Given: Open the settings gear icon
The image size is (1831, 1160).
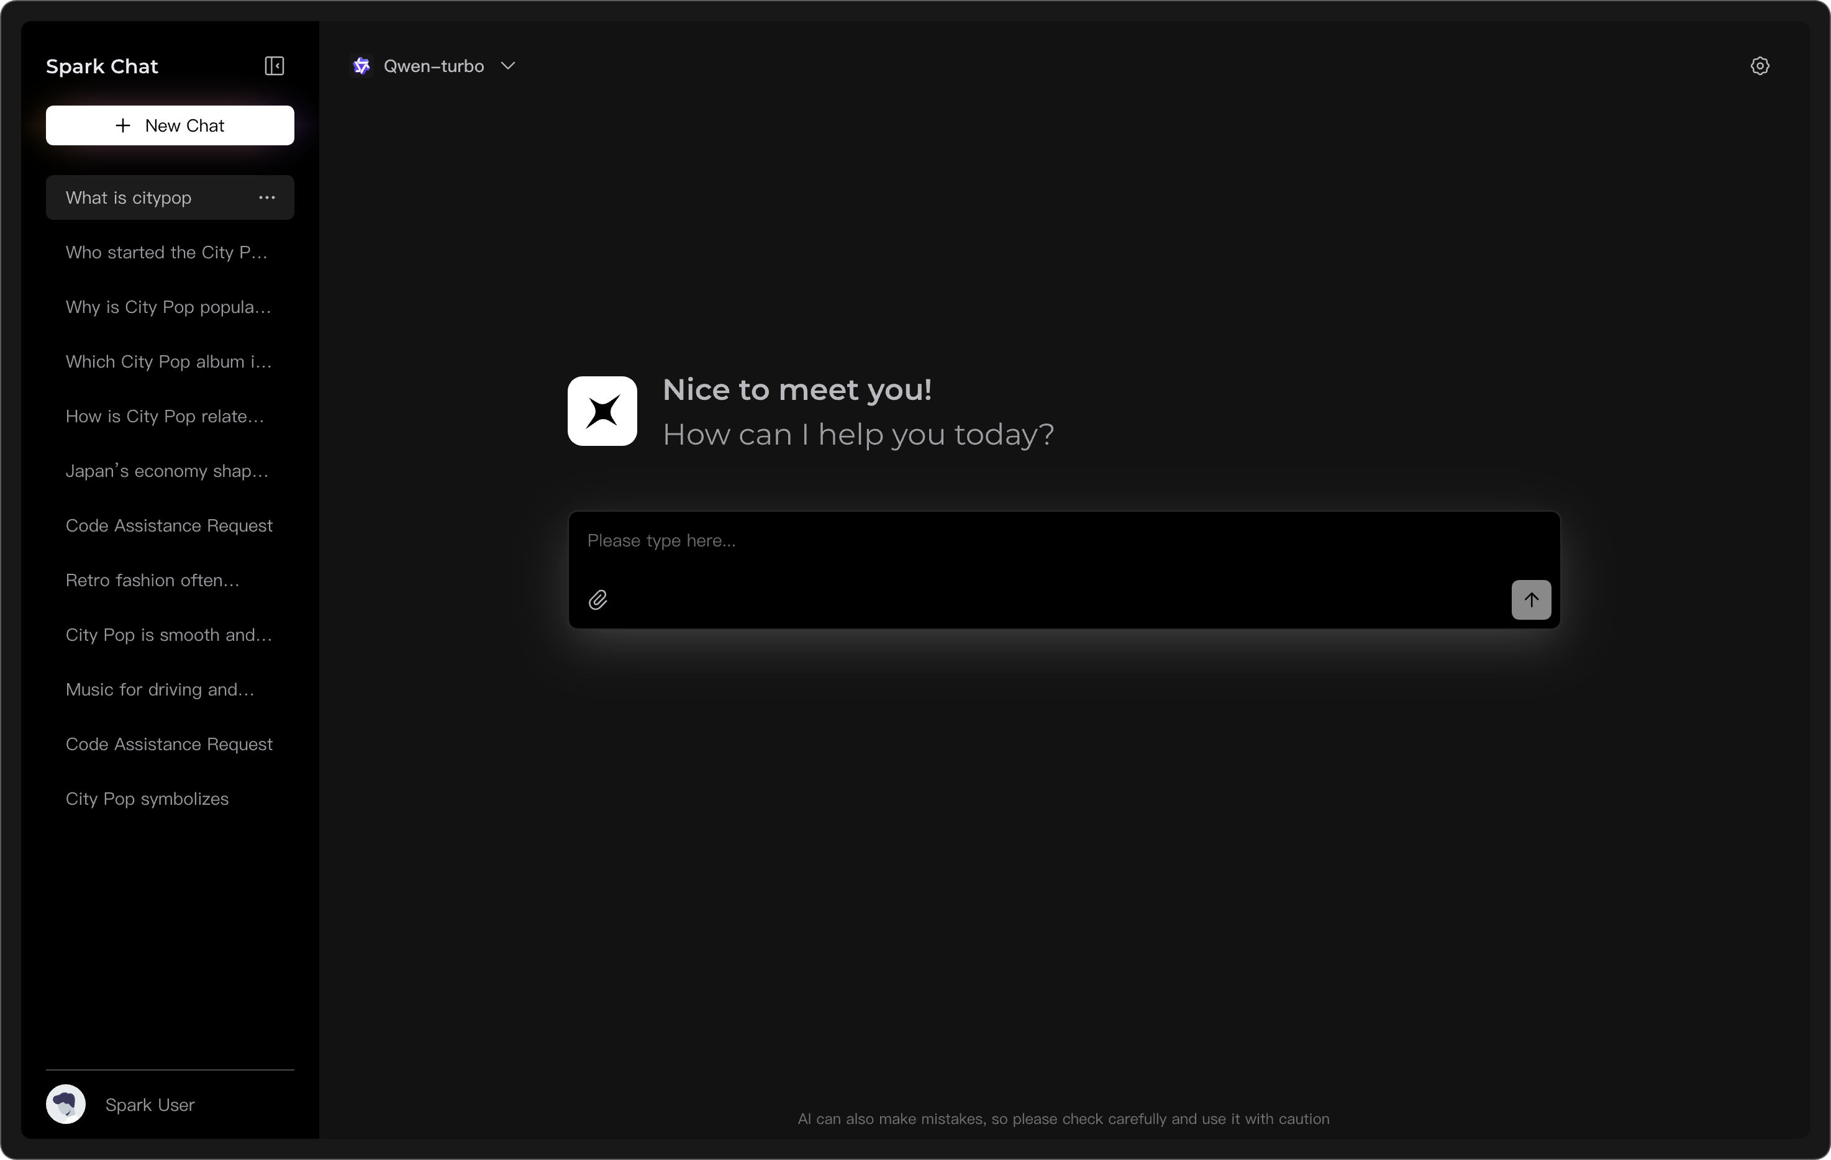Looking at the screenshot, I should pyautogui.click(x=1760, y=66).
